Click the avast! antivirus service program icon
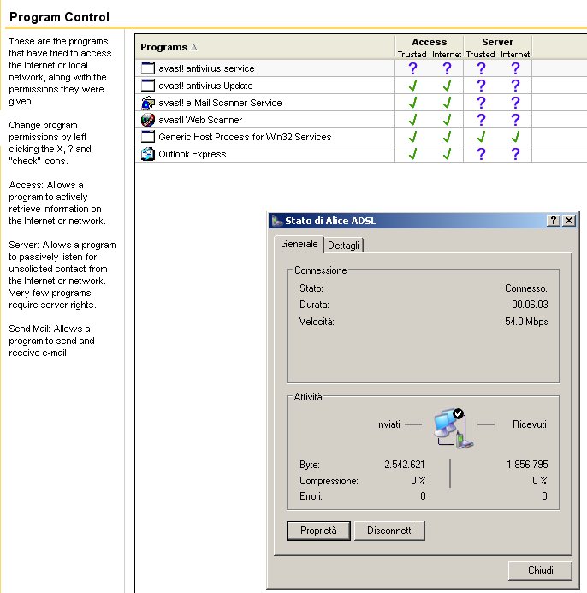Screen dimensions: 587x593 tap(147, 68)
